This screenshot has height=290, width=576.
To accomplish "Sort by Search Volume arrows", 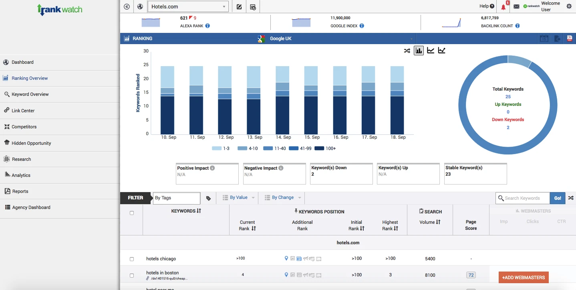I will tap(438, 222).
